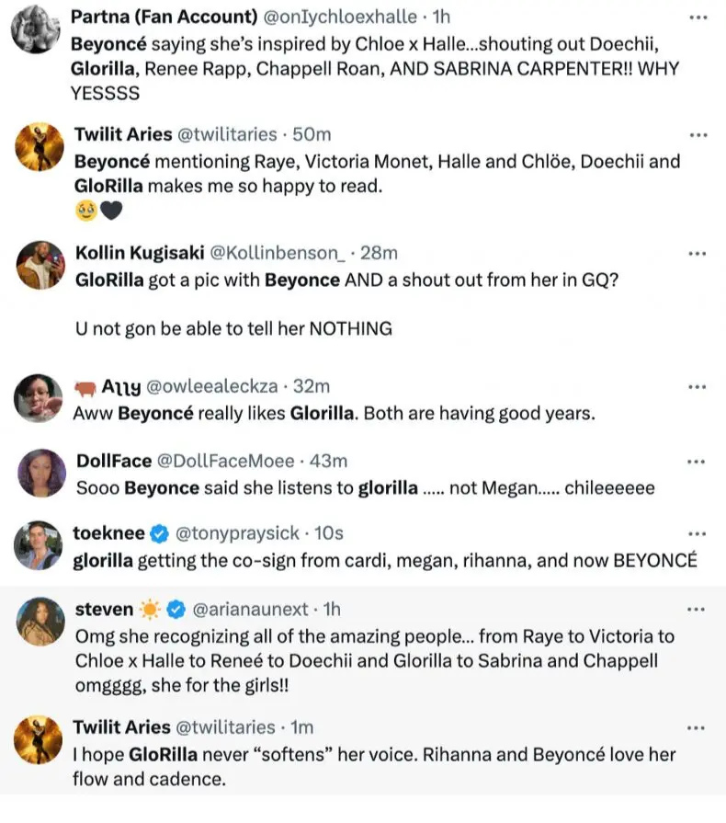Image resolution: width=726 pixels, height=823 pixels.
Task: Open Partna (Fan Account) profile picture
Action: (36, 29)
